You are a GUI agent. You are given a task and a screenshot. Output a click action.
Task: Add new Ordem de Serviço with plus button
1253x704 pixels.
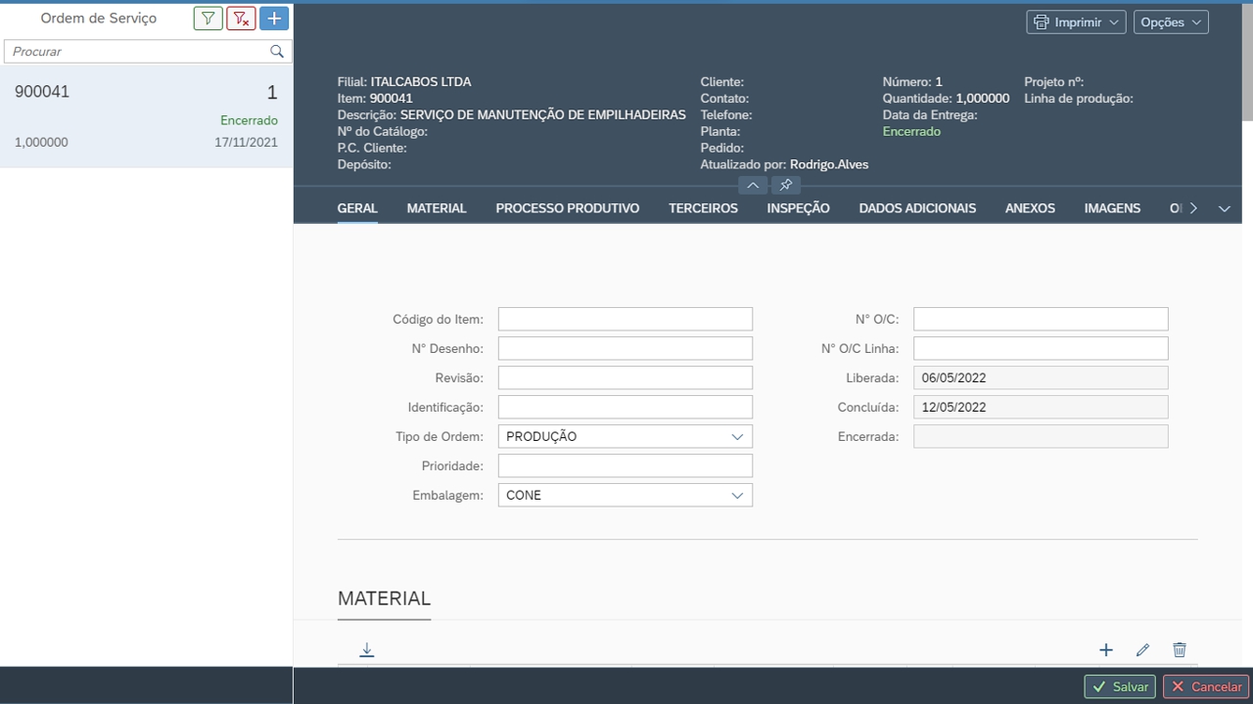tap(274, 19)
